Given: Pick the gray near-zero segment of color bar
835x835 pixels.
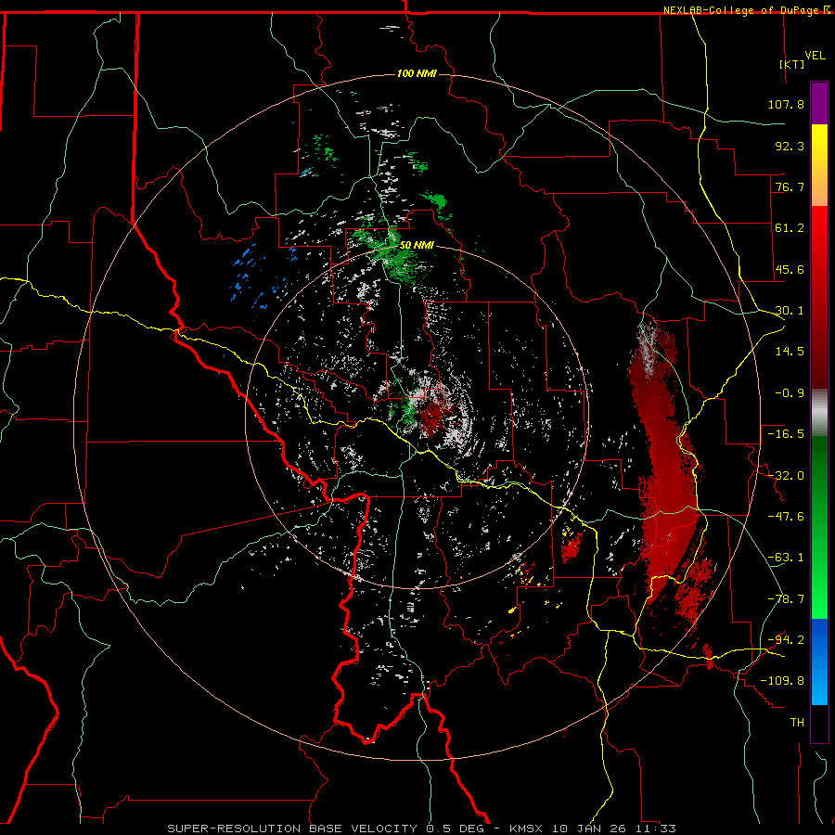Looking at the screenshot, I should 819,413.
